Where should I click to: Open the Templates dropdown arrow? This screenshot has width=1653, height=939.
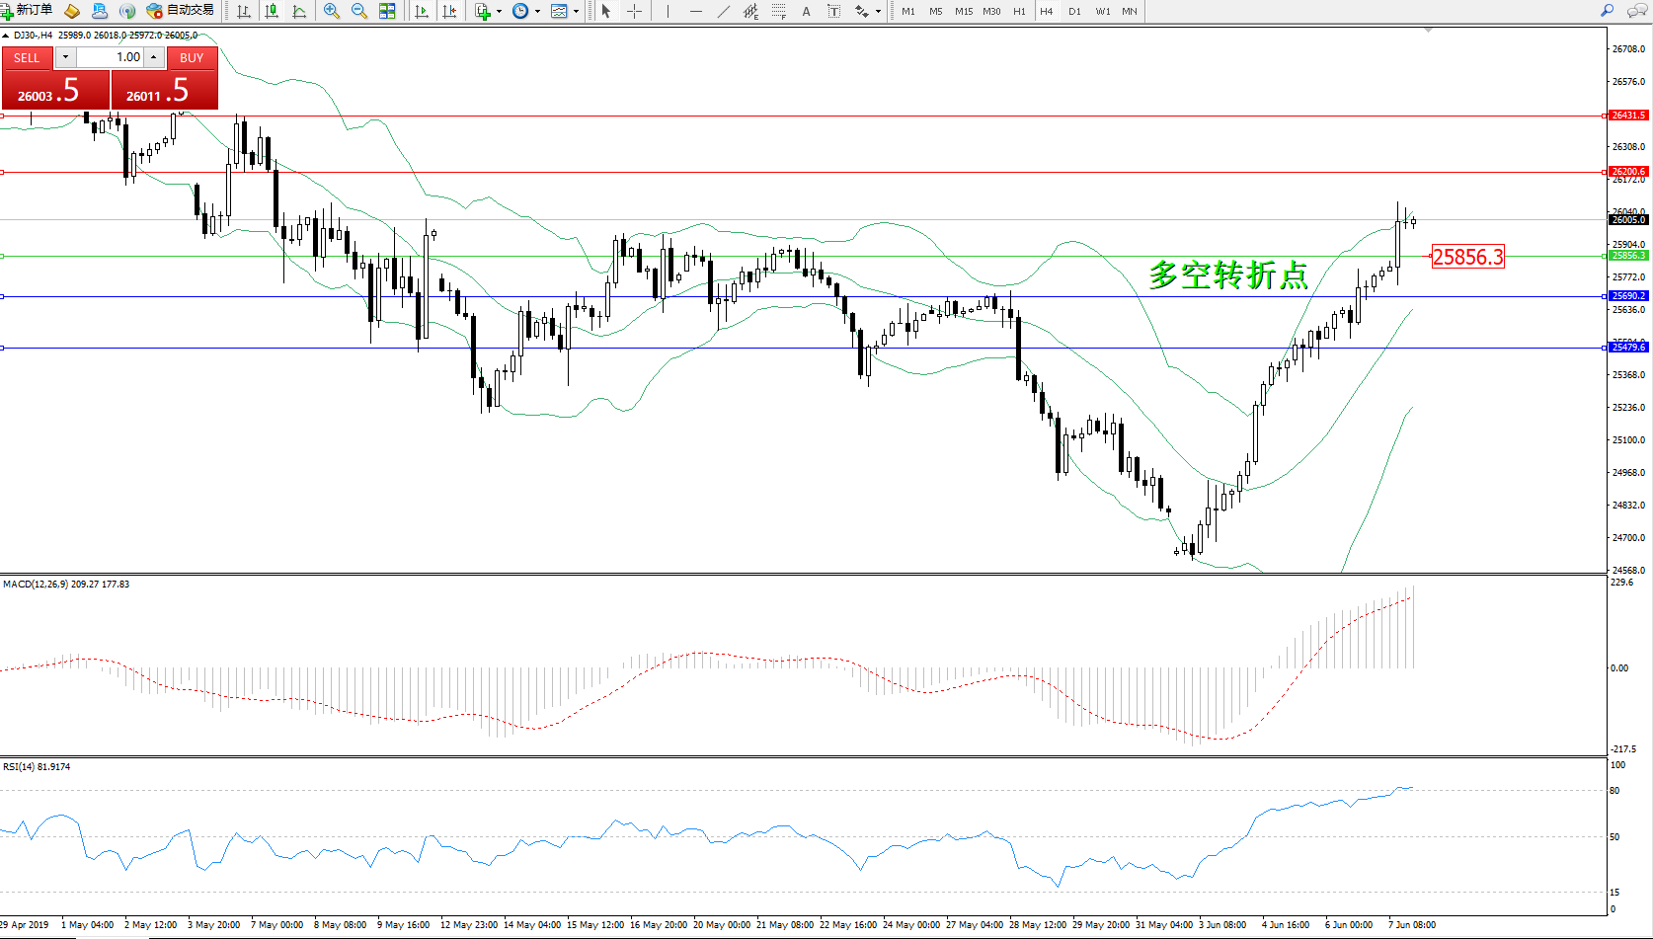(x=577, y=12)
